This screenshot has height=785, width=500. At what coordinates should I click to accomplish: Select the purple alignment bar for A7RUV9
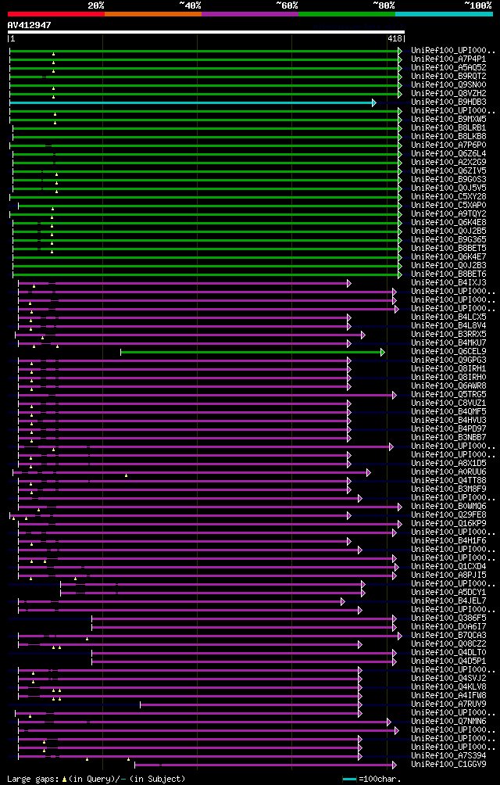251,704
